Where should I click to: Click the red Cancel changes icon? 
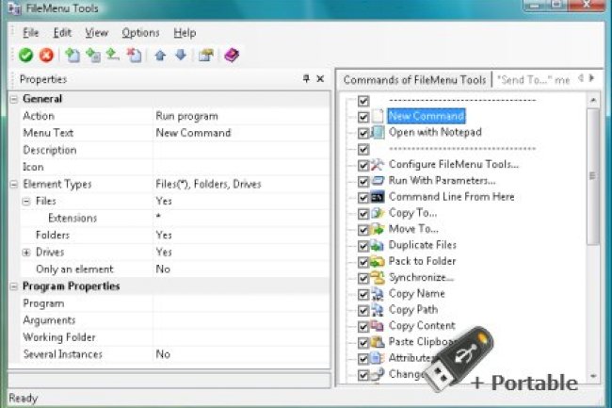pyautogui.click(x=46, y=55)
